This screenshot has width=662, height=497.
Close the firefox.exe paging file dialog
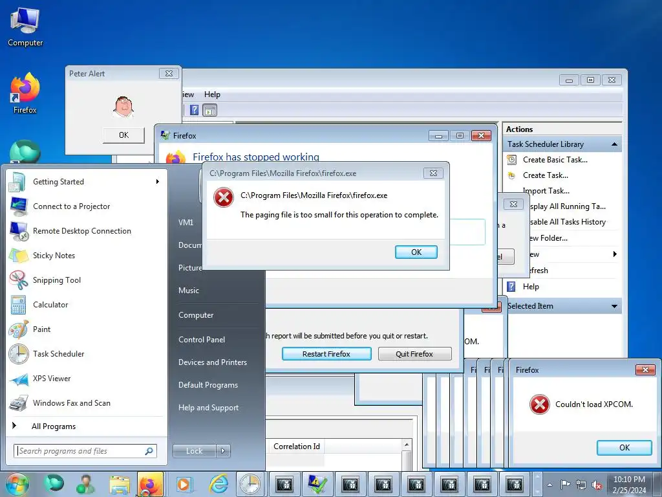pos(433,173)
